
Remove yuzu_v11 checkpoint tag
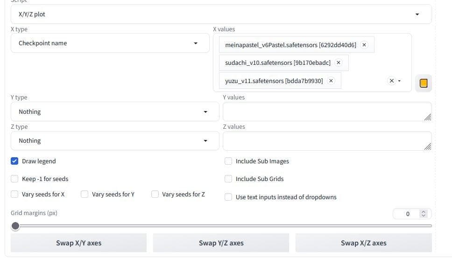[x=331, y=81]
